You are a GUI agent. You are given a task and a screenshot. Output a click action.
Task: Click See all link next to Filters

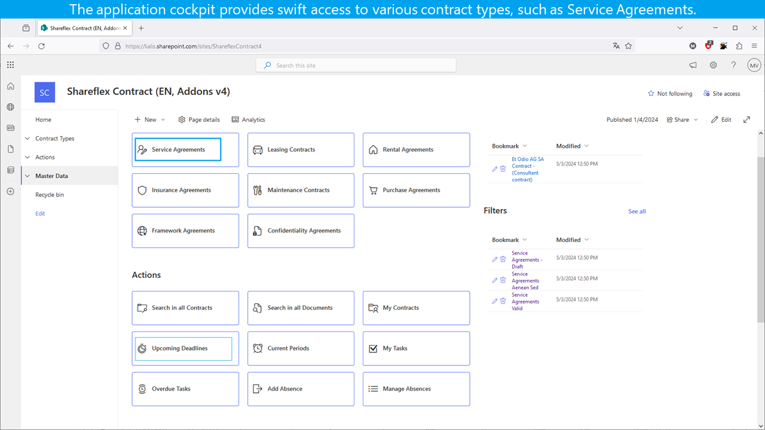[x=637, y=211]
